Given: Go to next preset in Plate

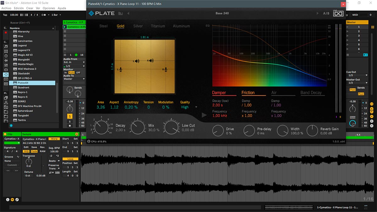Looking at the screenshot, I should pos(318,14).
